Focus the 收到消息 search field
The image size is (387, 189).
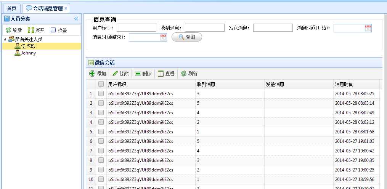(205, 28)
